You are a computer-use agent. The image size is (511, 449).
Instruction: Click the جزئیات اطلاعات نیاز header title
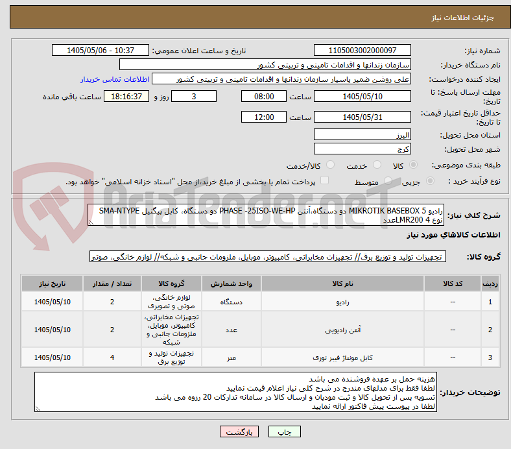462,18
